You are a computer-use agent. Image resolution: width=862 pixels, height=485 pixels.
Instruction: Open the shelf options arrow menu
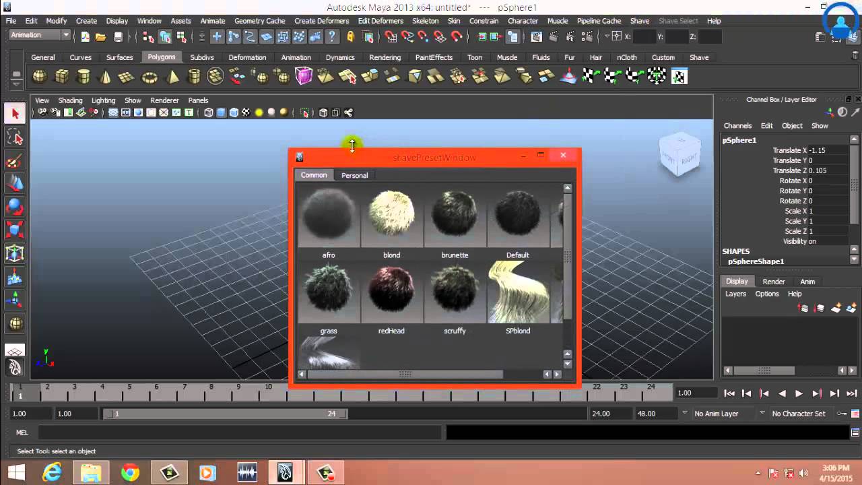click(16, 84)
